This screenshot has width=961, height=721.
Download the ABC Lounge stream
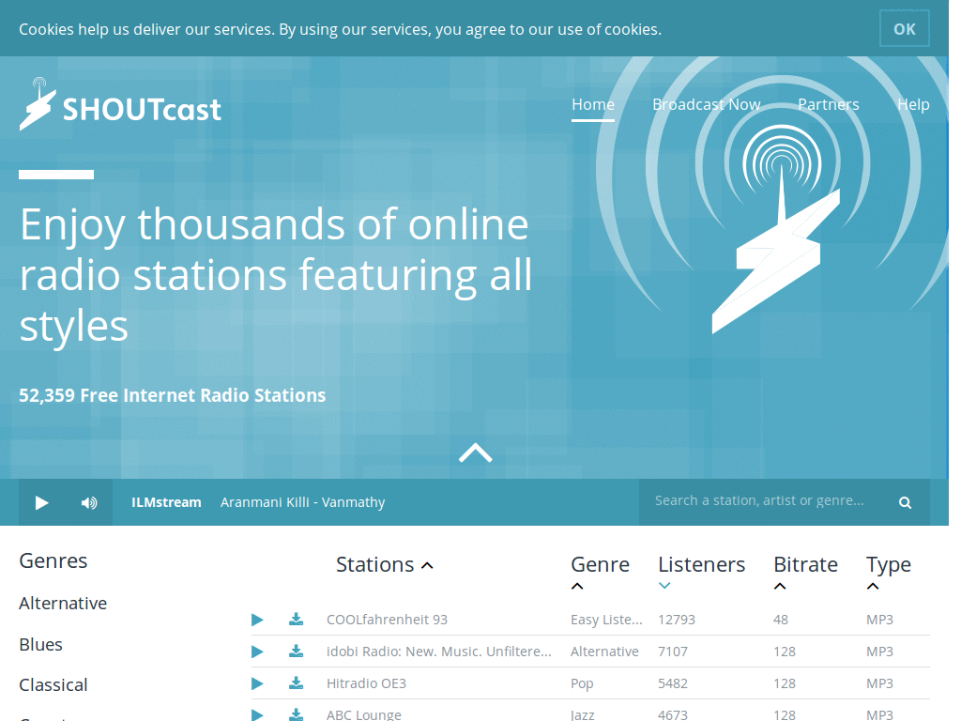297,713
